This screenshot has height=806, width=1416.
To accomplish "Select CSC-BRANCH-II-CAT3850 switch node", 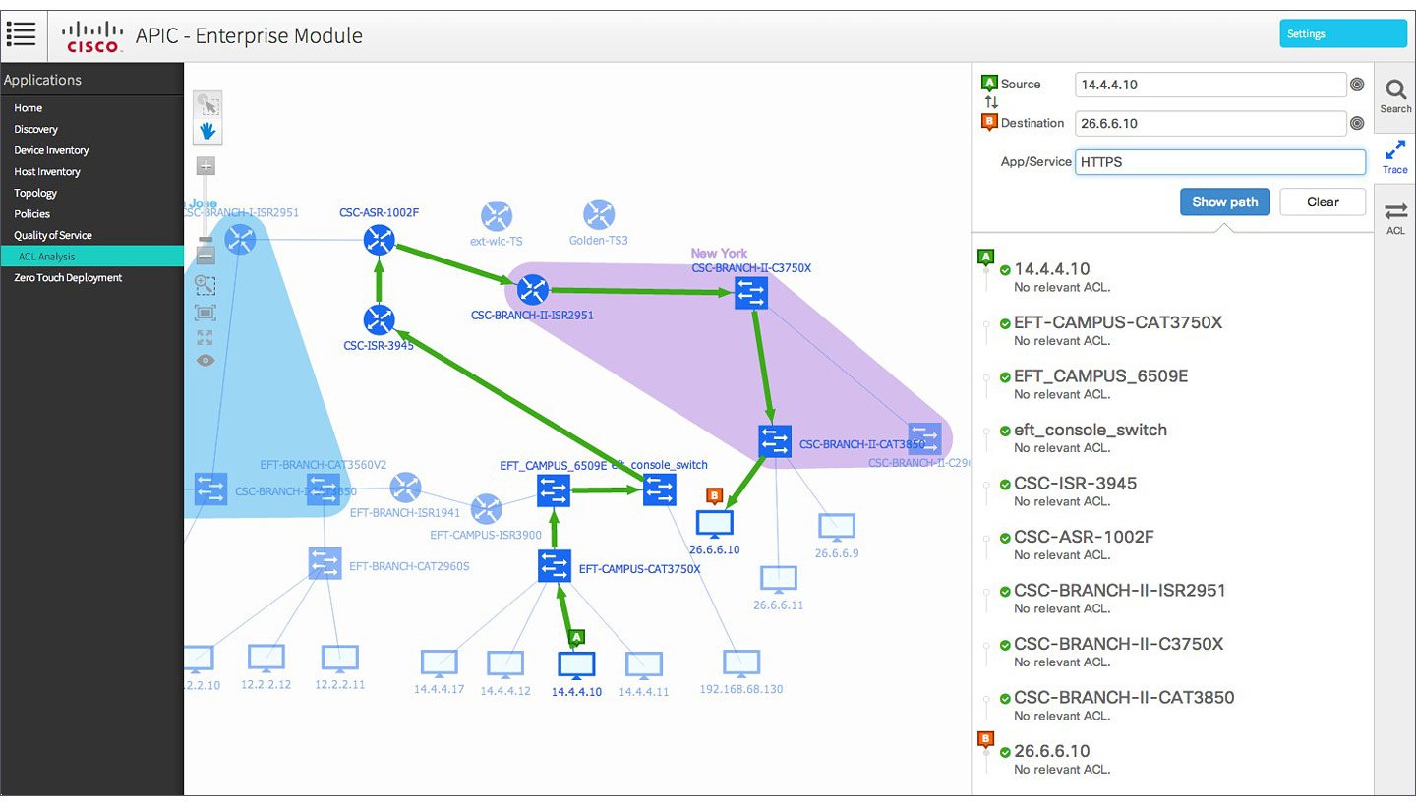I will [775, 441].
